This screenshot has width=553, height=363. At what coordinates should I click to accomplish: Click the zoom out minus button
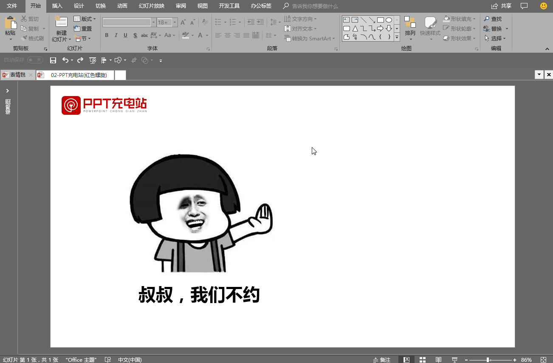466,360
